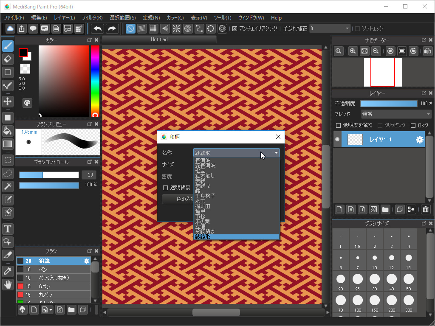Select the Gradient tool
This screenshot has height=326, width=435.
pos(8,143)
